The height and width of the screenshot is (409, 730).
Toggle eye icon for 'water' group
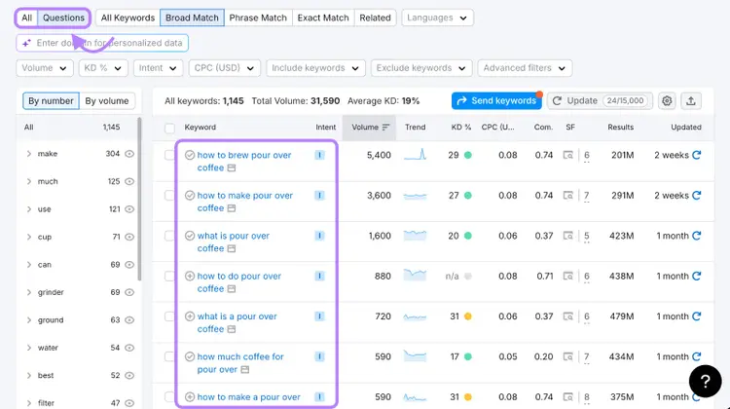tap(129, 348)
